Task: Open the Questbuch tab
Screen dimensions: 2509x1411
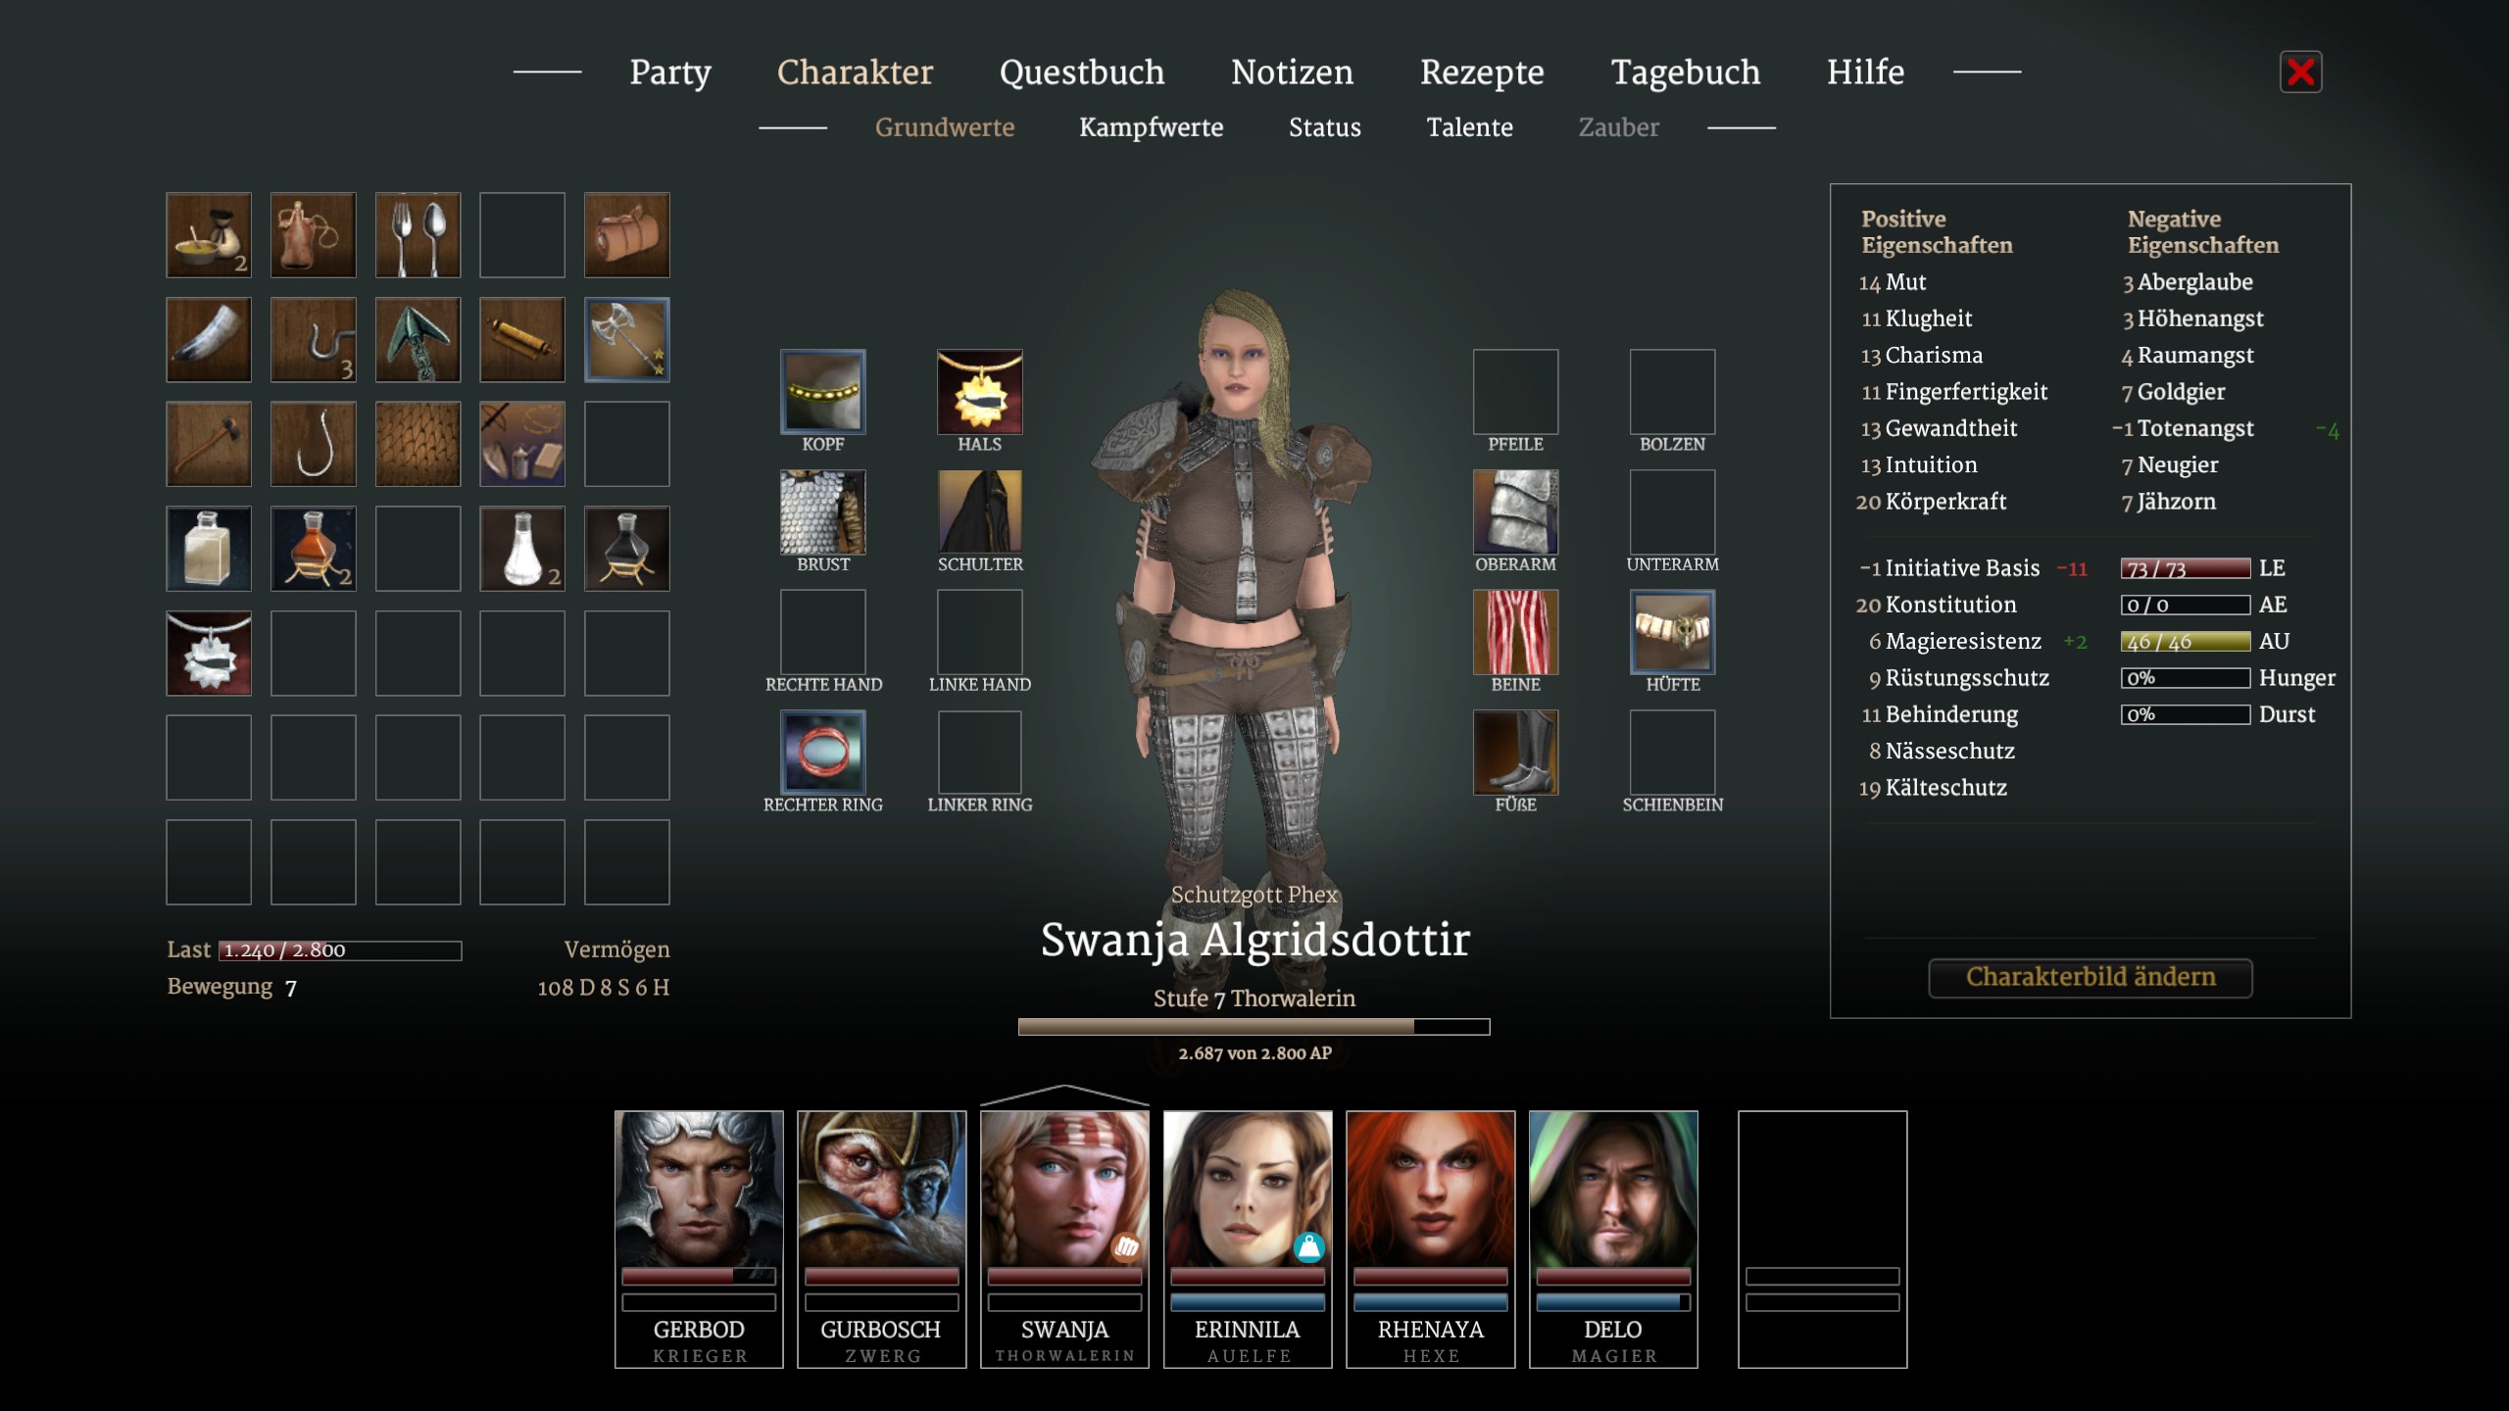Action: pos(1082,73)
